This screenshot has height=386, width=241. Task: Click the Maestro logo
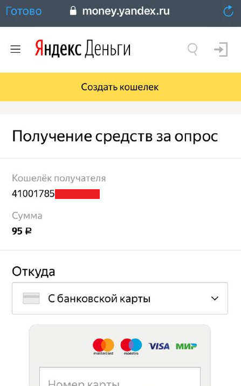(x=131, y=347)
